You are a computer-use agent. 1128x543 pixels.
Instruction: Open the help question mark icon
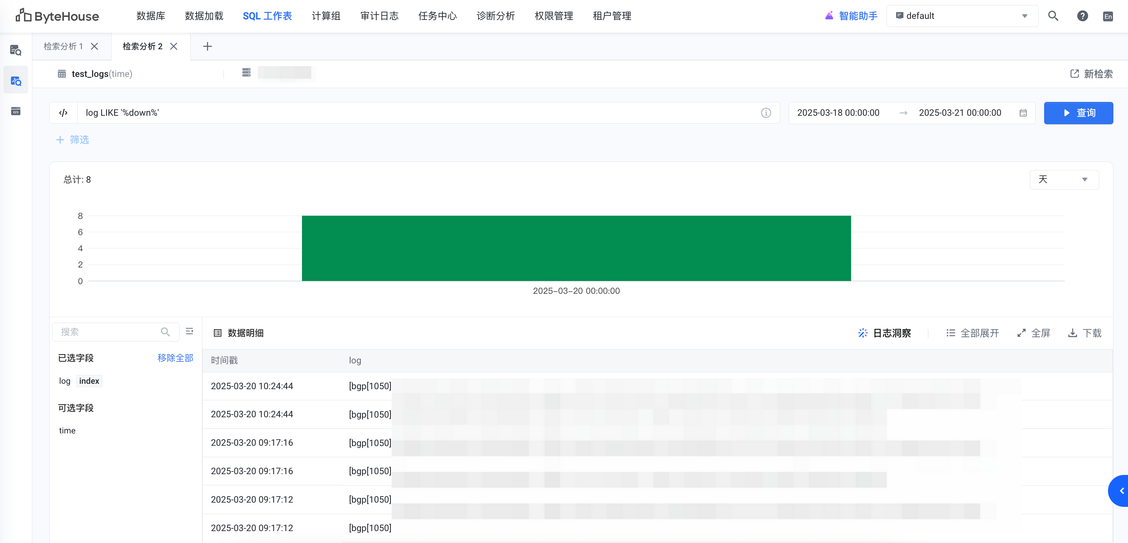(x=1082, y=16)
